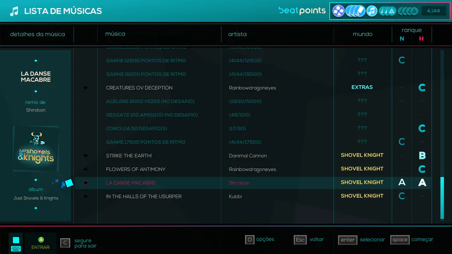Open the Just Shovels & Knights album art
Viewport: 452px width, 254px height.
(x=36, y=149)
